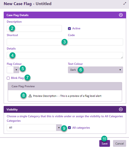Click the Cancel button
The height and width of the screenshot is (148, 129).
[x=120, y=143]
